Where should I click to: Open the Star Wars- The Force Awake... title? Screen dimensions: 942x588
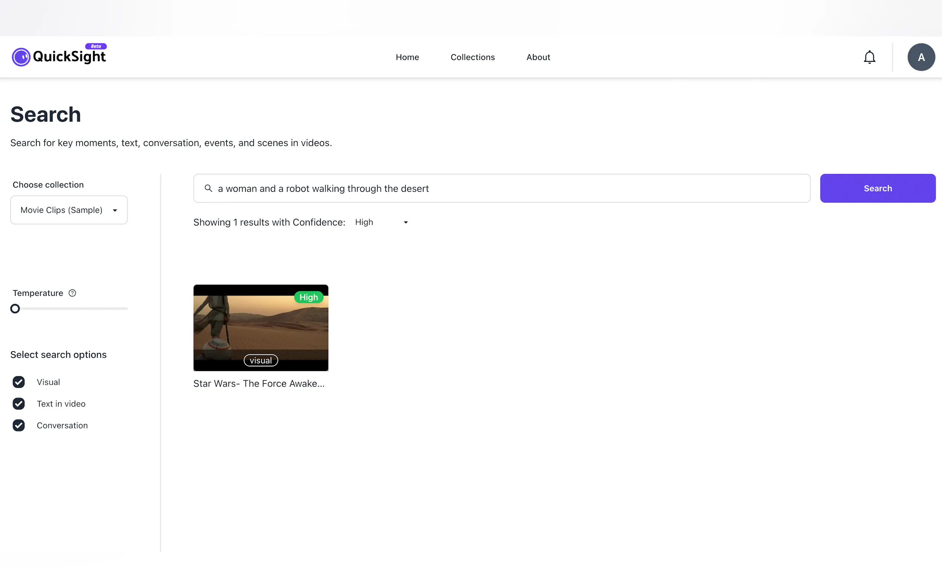coord(259,384)
